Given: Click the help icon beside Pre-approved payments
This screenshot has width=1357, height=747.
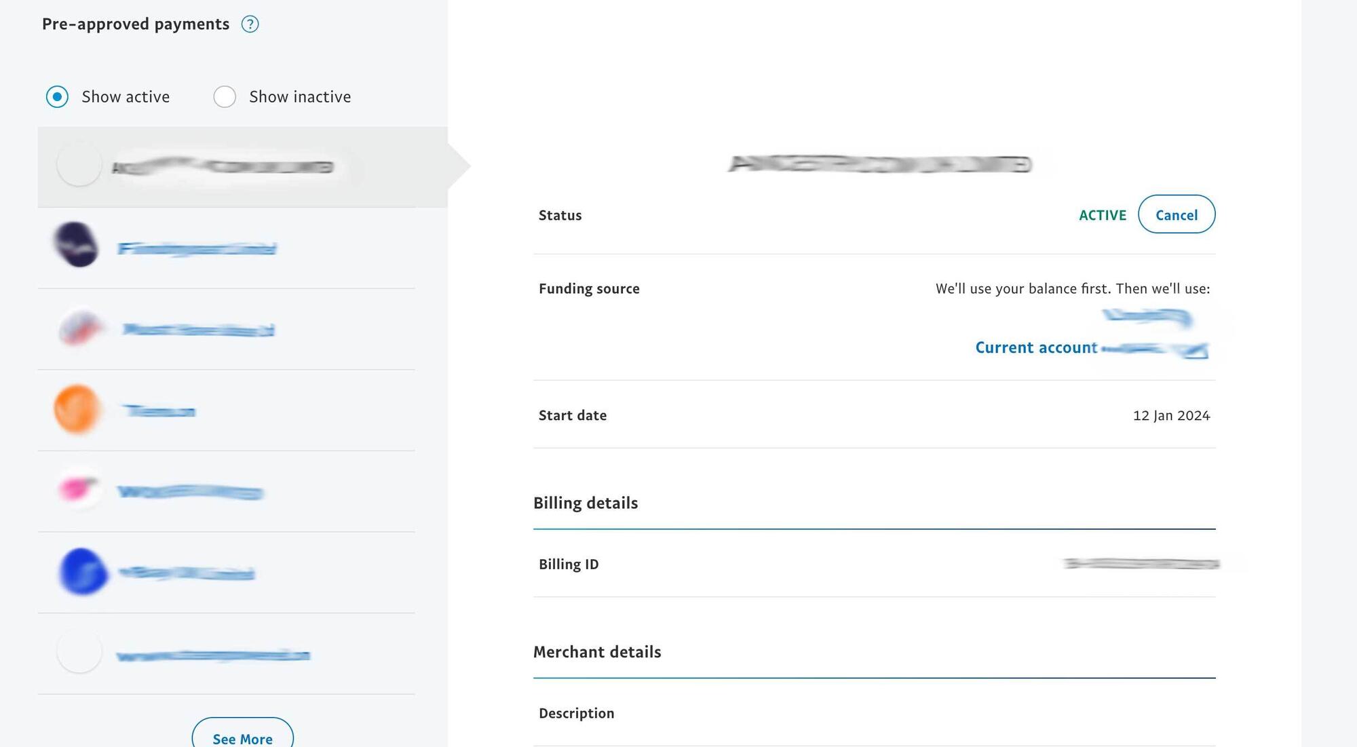Looking at the screenshot, I should click(250, 24).
